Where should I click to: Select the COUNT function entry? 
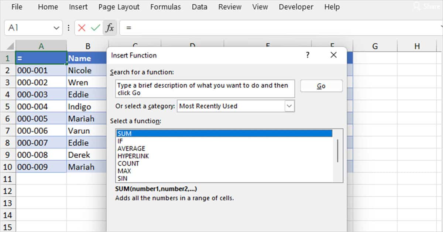tap(128, 164)
